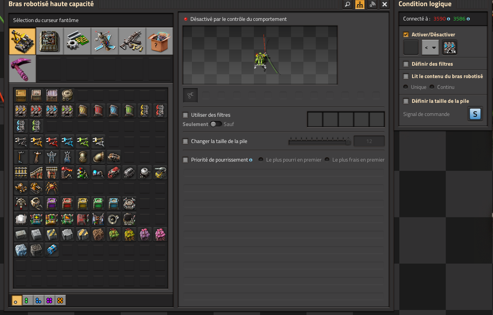Select blue rare quality button
This screenshot has height=315, width=493.
(x=38, y=300)
